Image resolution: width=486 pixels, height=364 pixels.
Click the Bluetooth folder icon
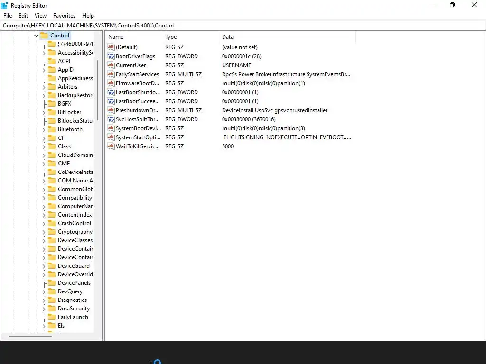click(x=52, y=129)
